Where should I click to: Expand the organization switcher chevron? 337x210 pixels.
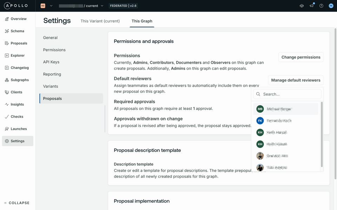pos(51,6)
